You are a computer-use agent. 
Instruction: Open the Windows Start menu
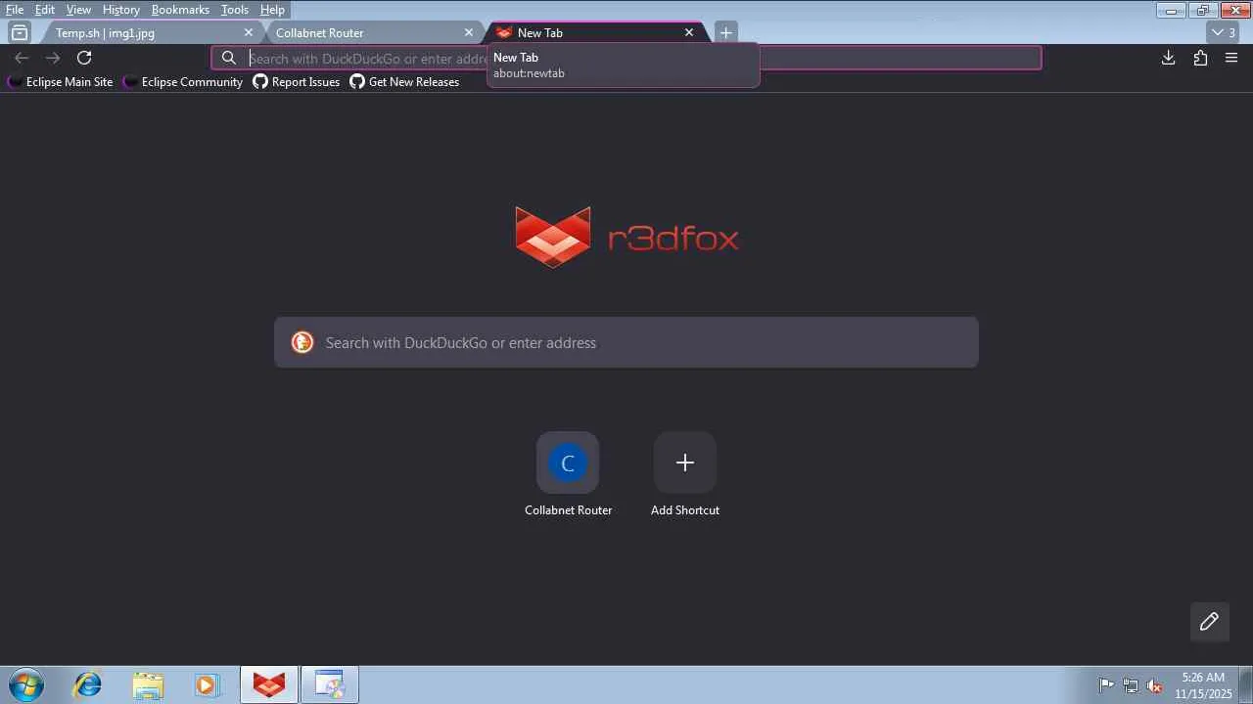[x=25, y=684]
